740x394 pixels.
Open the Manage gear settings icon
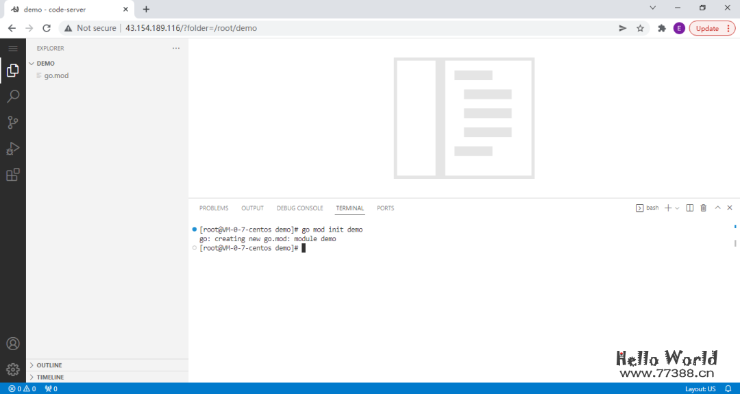(x=12, y=369)
